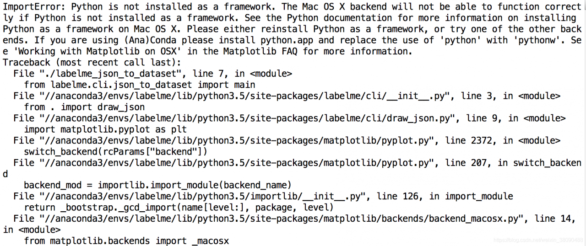Click the 'from . import draw_json' line
The image size is (586, 246).
[x=84, y=107]
